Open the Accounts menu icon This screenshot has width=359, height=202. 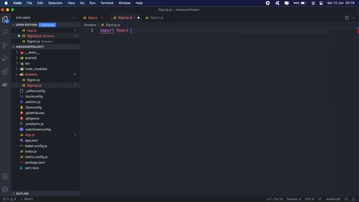[5, 176]
